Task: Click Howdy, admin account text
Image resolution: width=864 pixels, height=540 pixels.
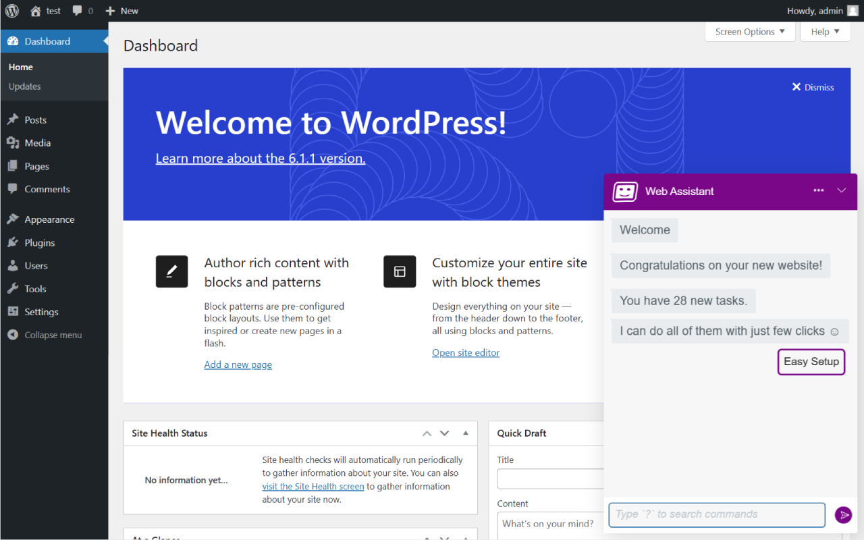Action: (x=815, y=11)
